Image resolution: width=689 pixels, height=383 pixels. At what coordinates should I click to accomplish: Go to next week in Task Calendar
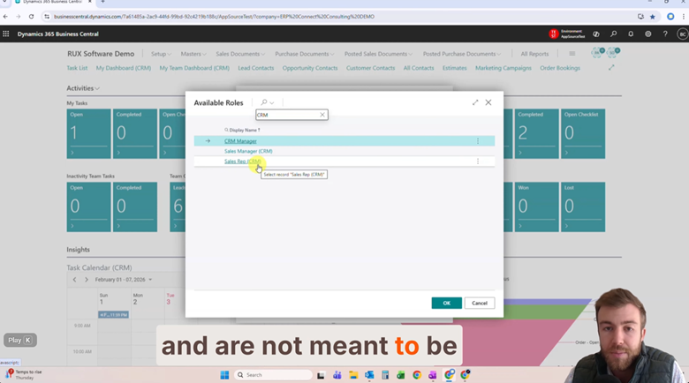[x=87, y=280]
